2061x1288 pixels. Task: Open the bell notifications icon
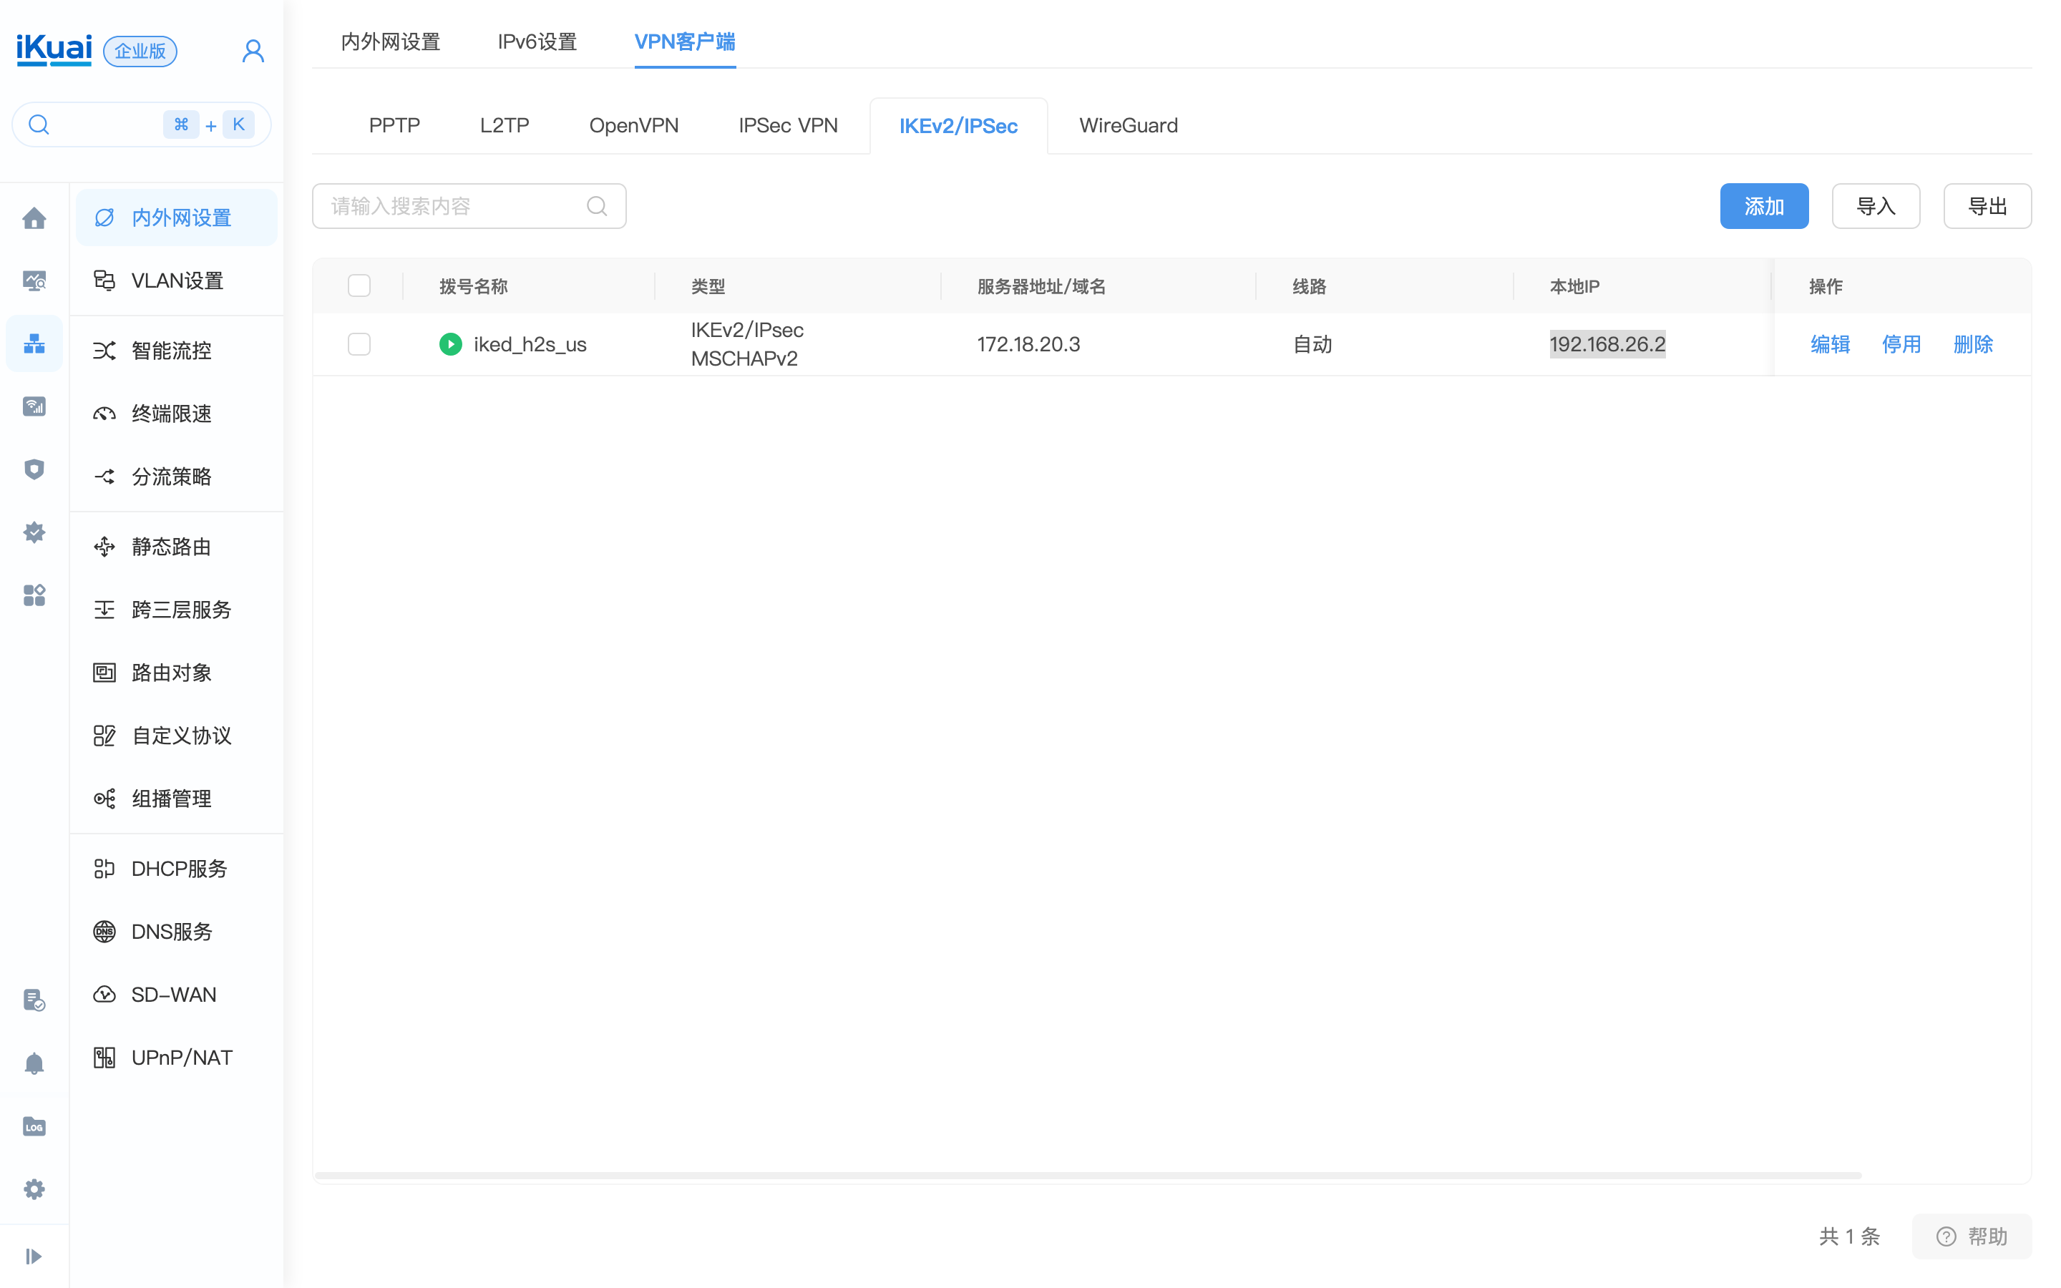[x=34, y=1063]
